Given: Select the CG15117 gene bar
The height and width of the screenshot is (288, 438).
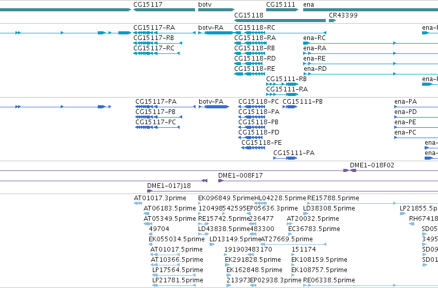Looking at the screenshot, I should [x=164, y=10].
